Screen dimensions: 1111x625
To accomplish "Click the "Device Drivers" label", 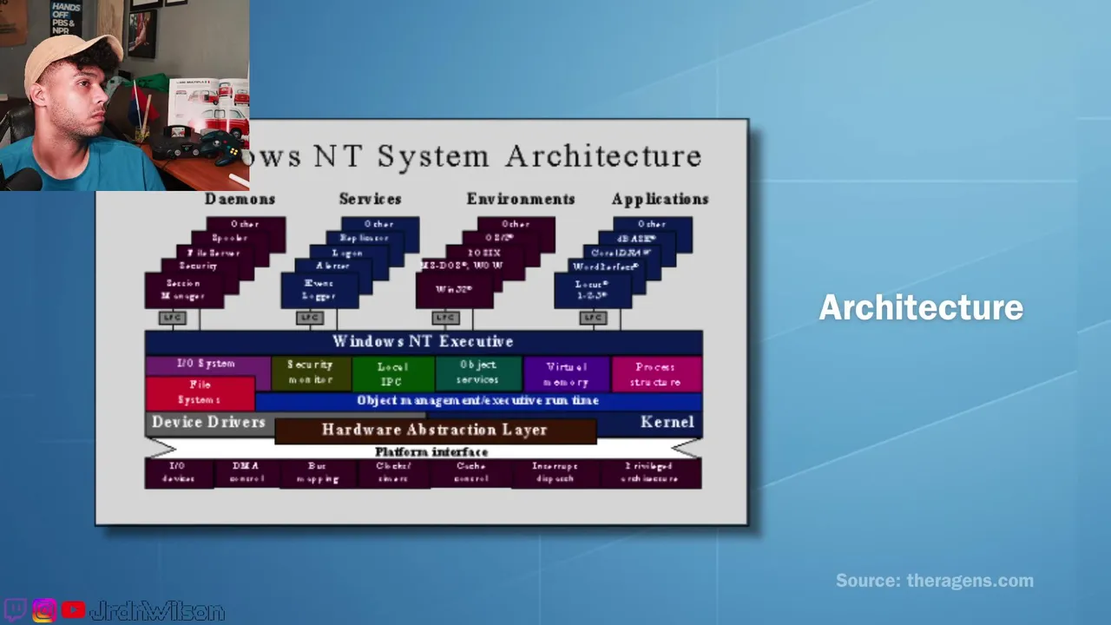I will click(x=208, y=423).
